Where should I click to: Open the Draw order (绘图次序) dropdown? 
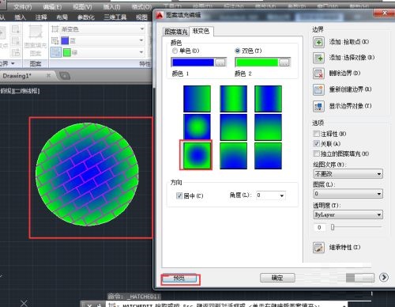[x=379, y=174]
